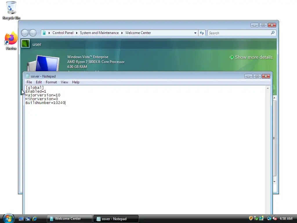Close the Welcome Center window
Screen dimensions: 297x223
272,25
